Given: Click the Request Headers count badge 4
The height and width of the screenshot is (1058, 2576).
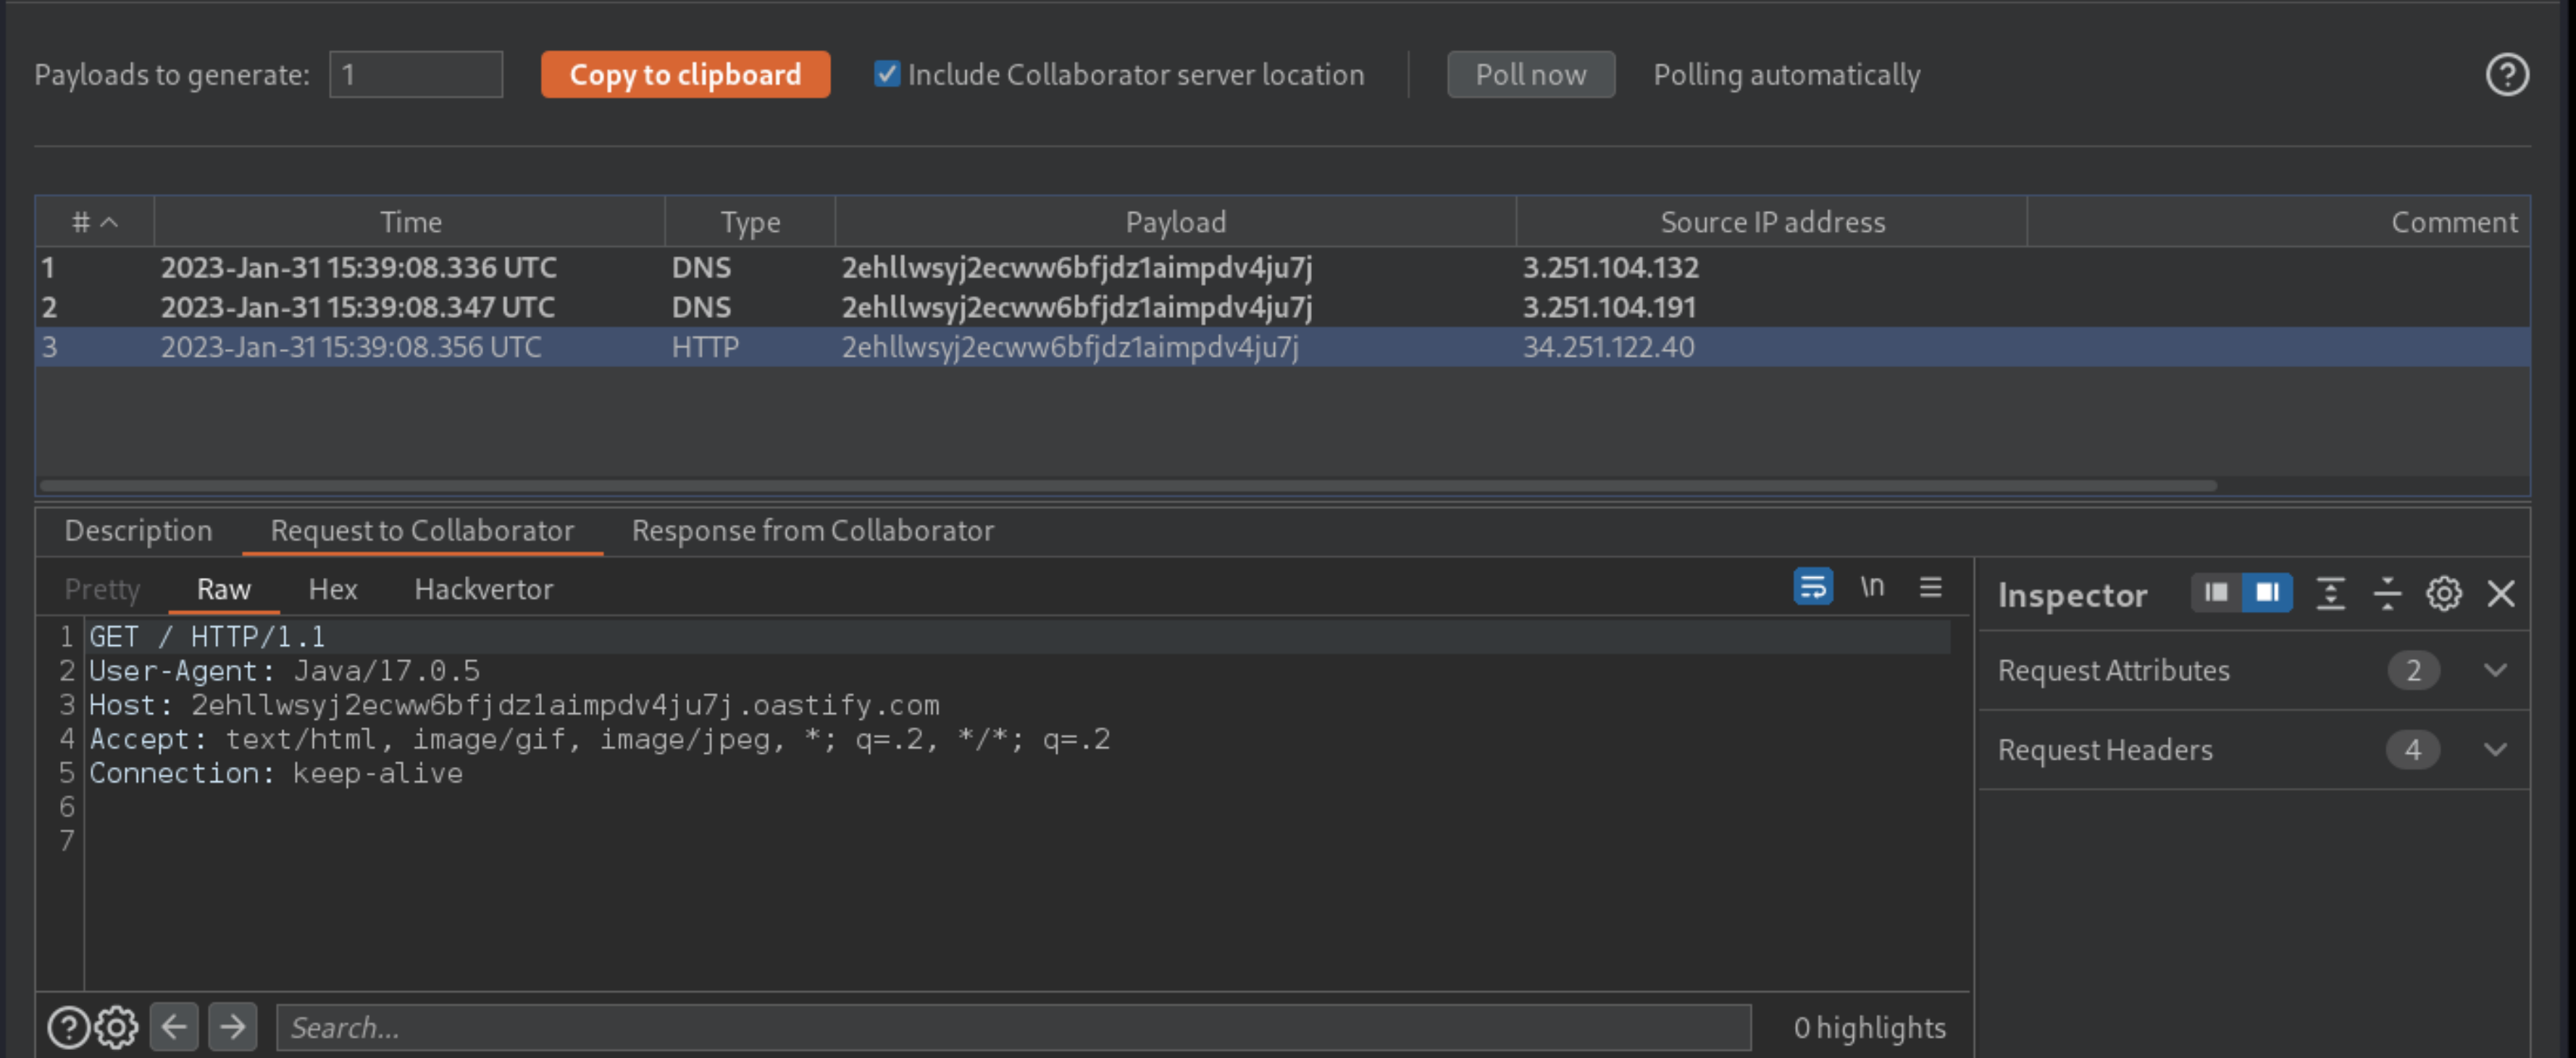Looking at the screenshot, I should pos(2413,749).
